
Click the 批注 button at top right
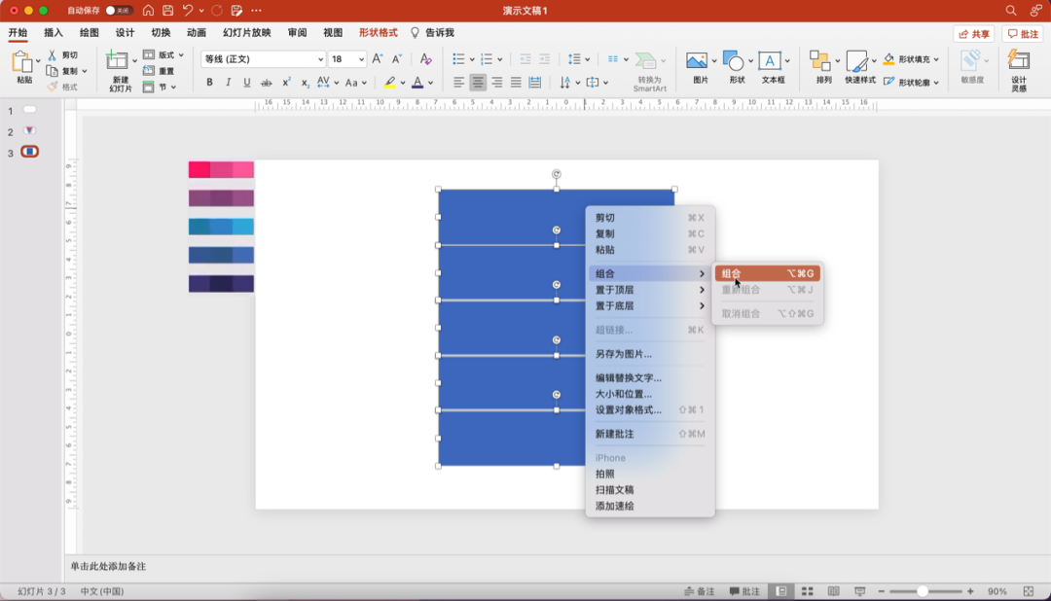(x=1023, y=34)
